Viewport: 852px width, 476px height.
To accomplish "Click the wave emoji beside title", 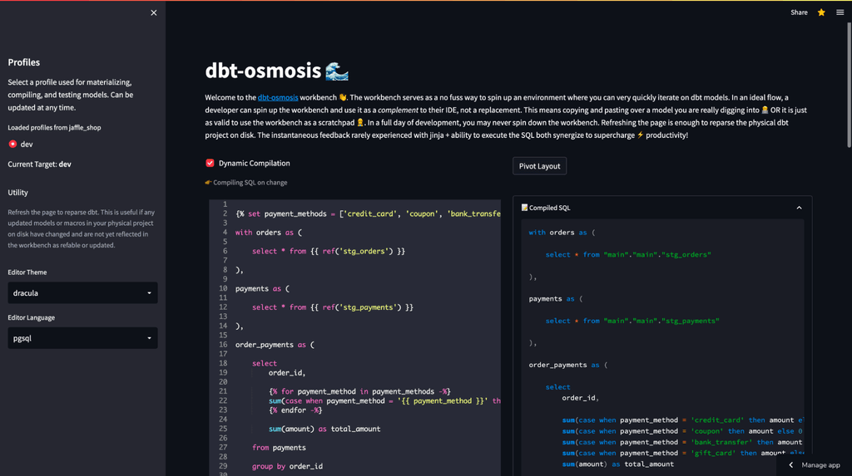I will [337, 71].
